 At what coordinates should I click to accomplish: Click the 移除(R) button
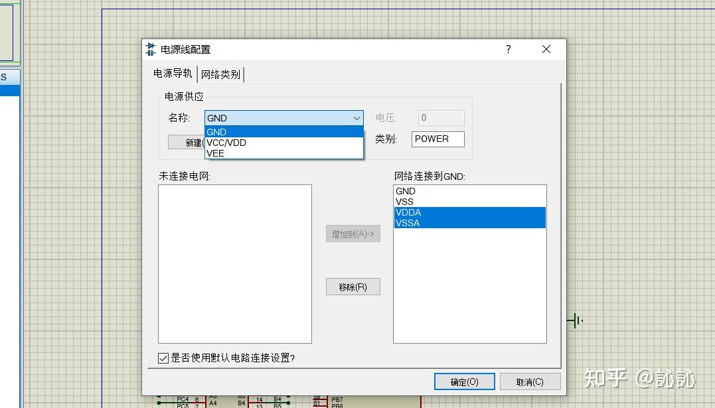coord(353,287)
